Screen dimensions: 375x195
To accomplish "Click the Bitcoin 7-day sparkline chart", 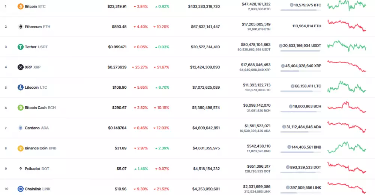I will click(346, 6).
